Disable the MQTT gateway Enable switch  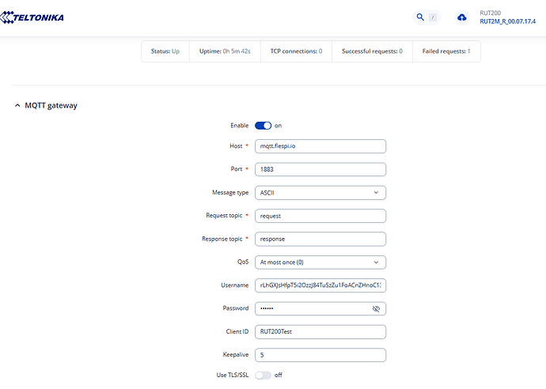263,125
